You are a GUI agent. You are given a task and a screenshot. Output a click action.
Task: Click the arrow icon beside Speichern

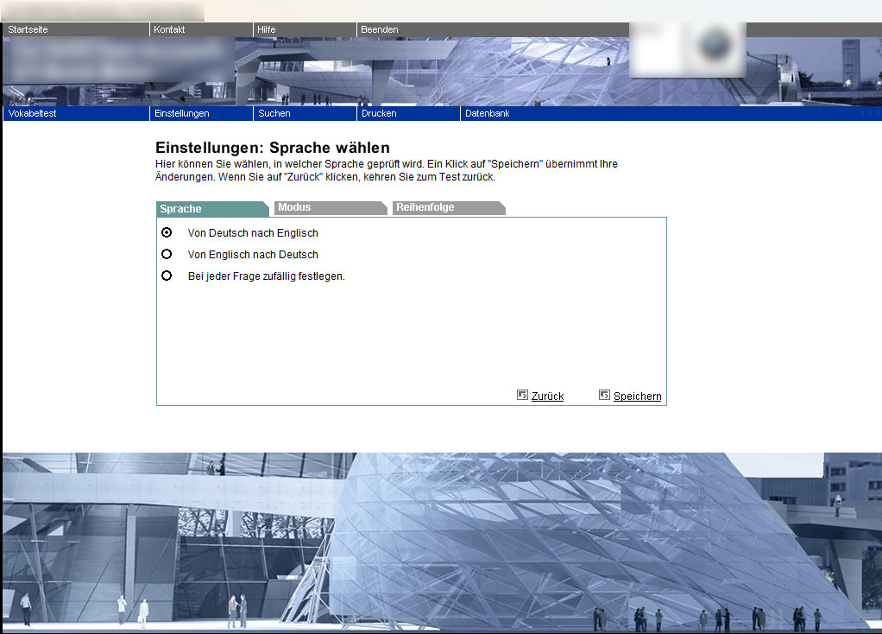[x=604, y=395]
